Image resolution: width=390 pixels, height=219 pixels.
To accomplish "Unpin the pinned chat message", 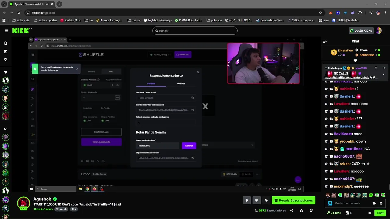I will pyautogui.click(x=376, y=68).
